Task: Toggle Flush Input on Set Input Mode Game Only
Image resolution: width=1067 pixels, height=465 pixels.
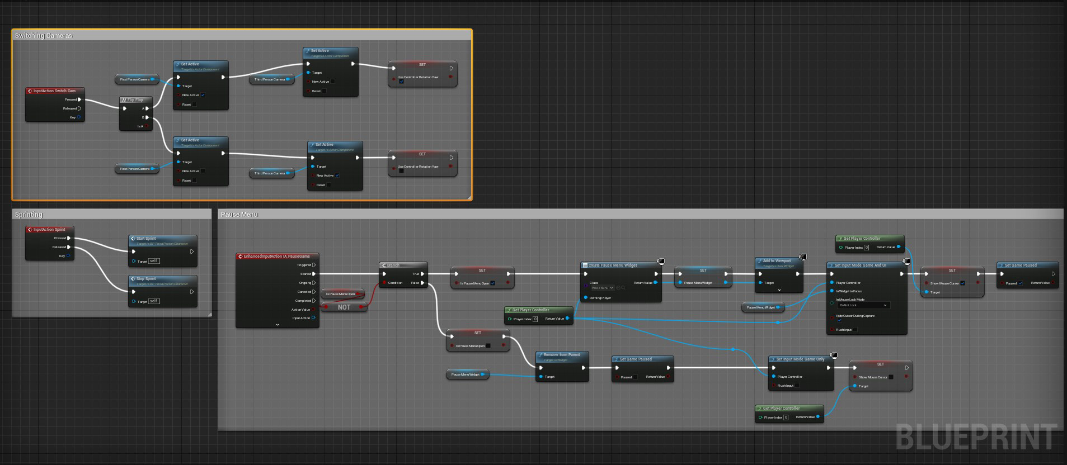Action: [x=797, y=386]
